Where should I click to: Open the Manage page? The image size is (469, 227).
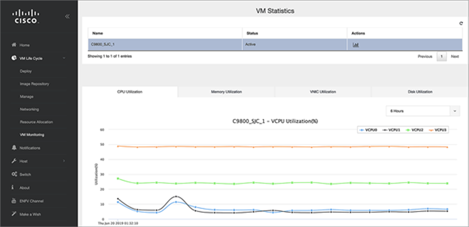[27, 97]
